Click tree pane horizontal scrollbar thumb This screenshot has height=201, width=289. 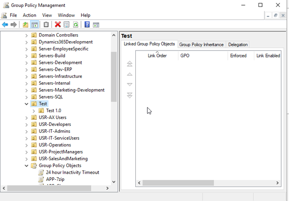[49, 188]
